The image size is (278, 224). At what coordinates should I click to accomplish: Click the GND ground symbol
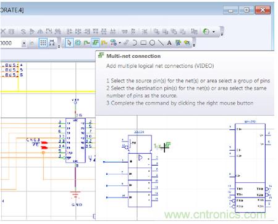coord(75,195)
